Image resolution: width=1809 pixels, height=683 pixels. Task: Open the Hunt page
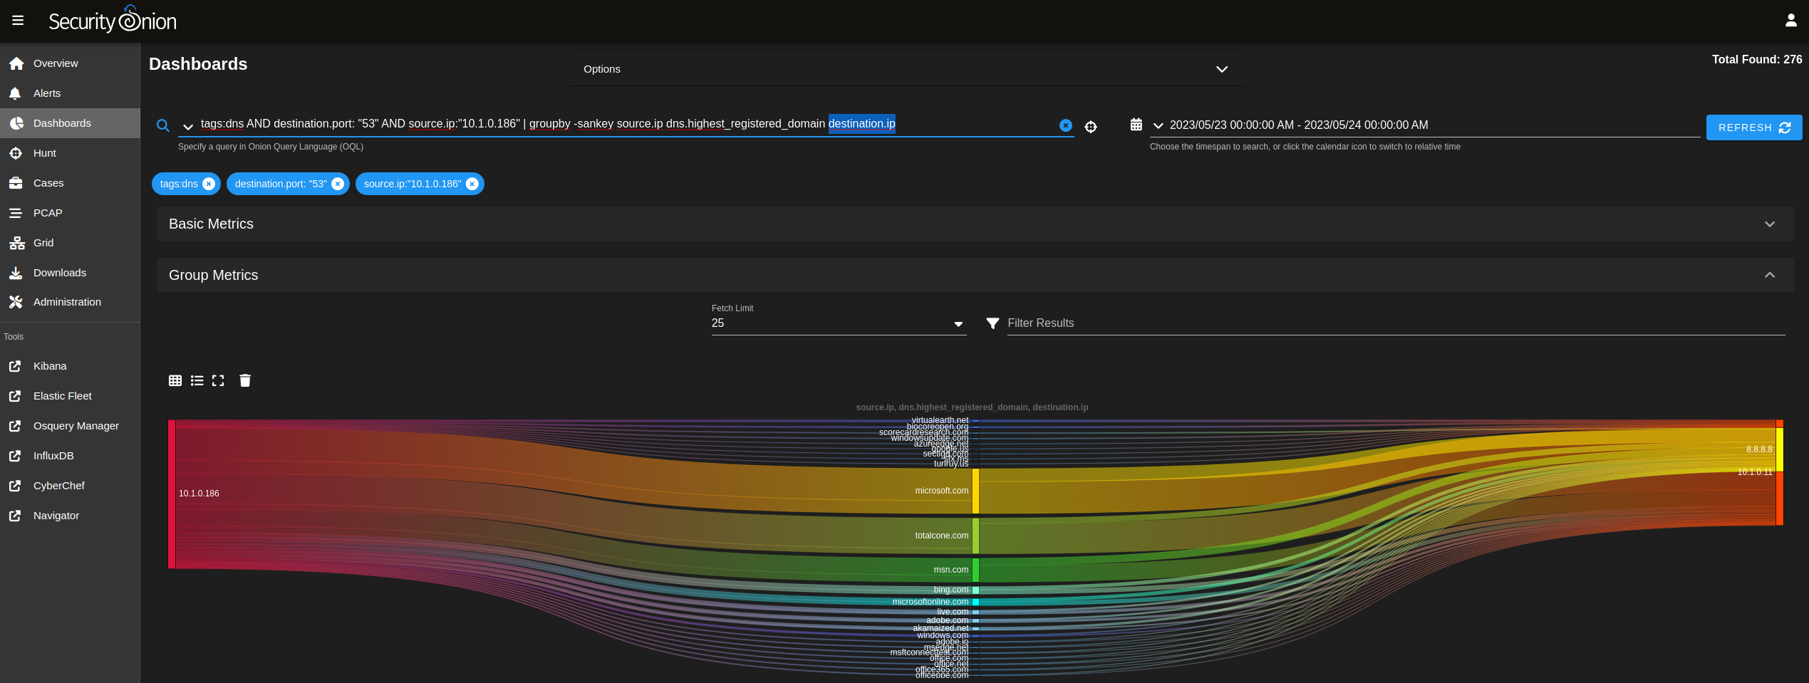click(70, 153)
